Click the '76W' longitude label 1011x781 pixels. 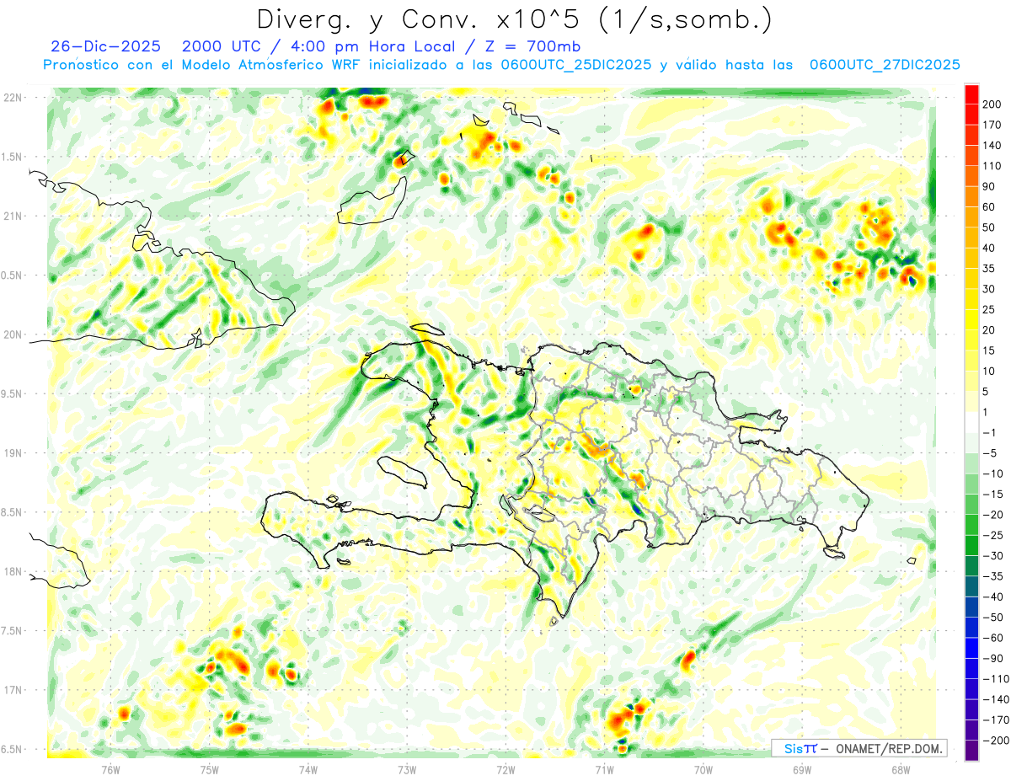pyautogui.click(x=111, y=768)
